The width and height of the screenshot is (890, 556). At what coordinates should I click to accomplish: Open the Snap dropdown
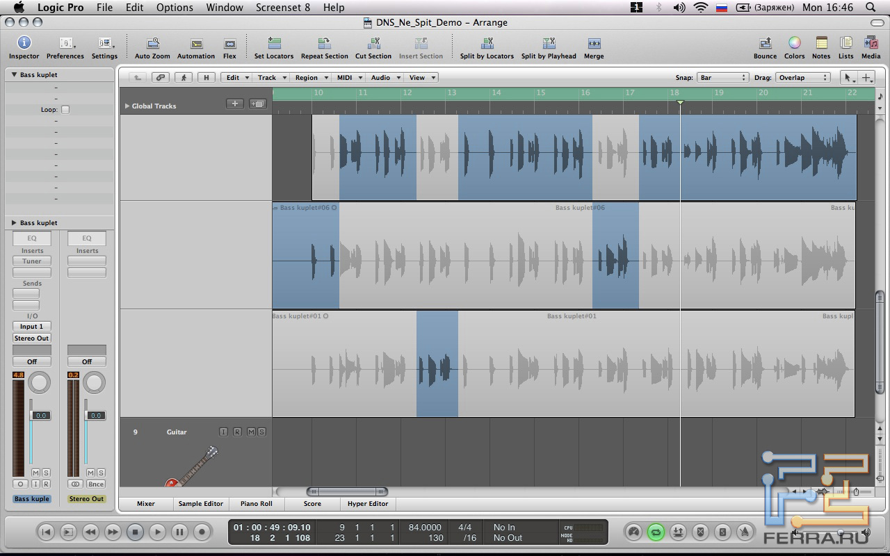pyautogui.click(x=723, y=78)
